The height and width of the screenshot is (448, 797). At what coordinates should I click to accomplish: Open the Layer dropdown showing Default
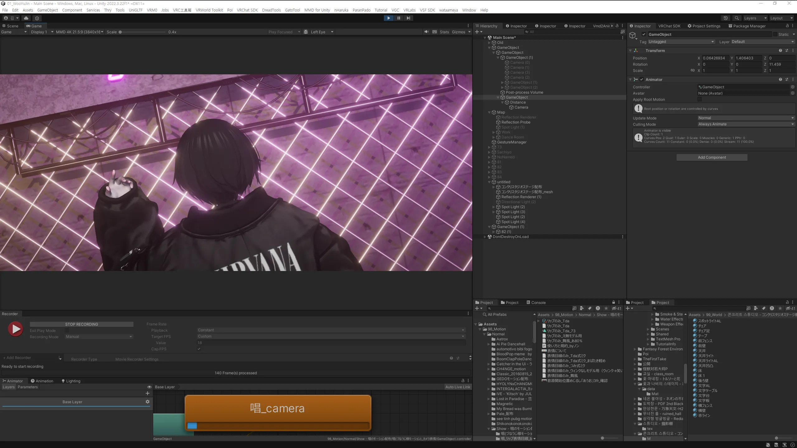coord(763,42)
